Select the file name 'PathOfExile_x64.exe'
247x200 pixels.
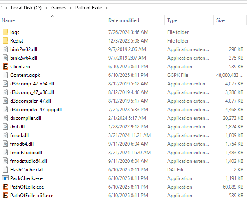point(31,196)
